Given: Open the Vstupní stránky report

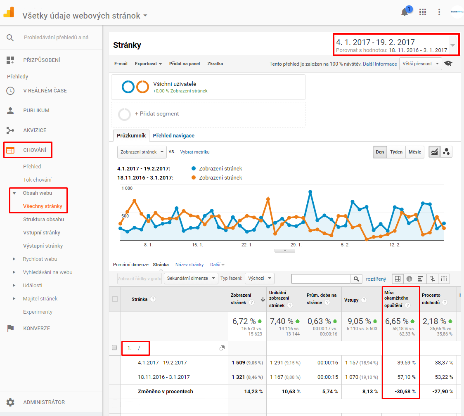Looking at the screenshot, I should (x=42, y=233).
